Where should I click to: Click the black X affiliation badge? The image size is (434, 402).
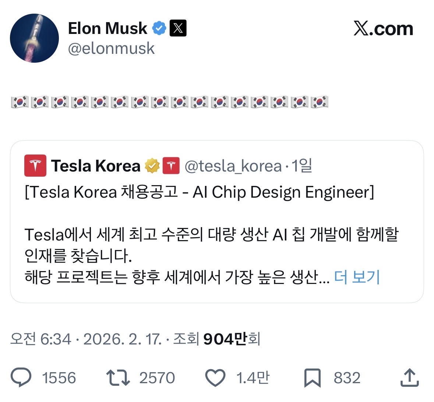tap(178, 28)
